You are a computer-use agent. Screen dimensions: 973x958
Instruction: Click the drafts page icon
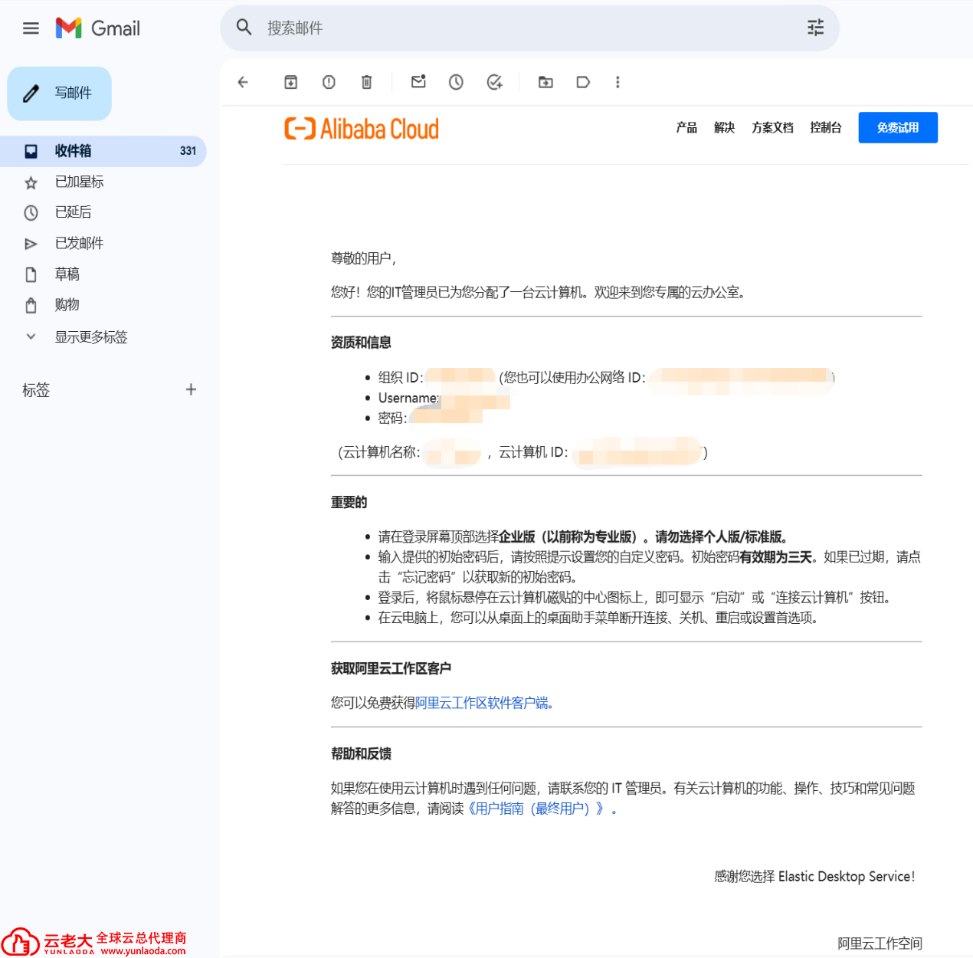[31, 274]
